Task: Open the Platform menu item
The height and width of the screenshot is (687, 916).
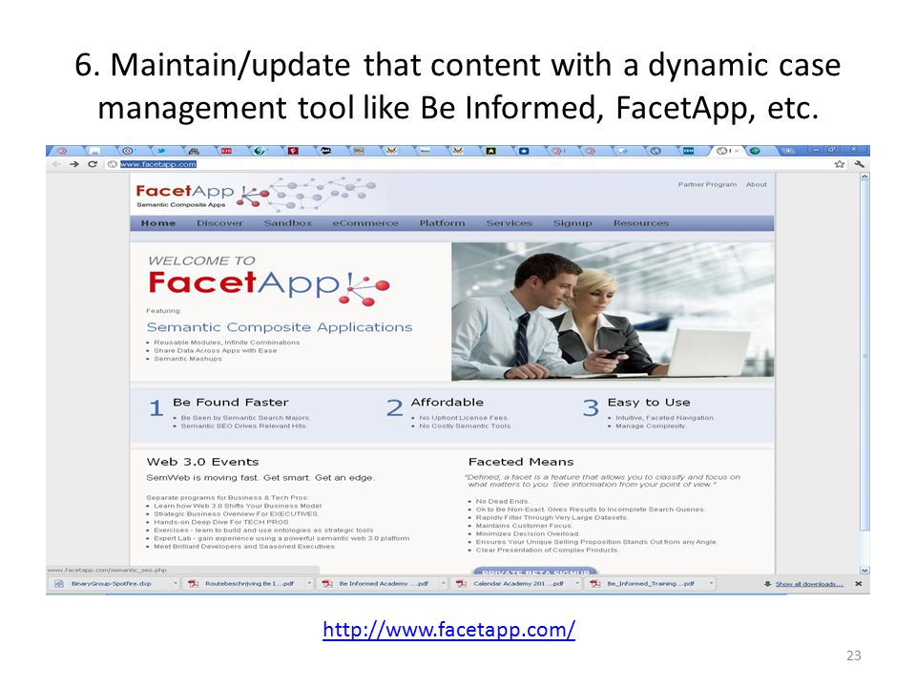Action: coord(442,223)
